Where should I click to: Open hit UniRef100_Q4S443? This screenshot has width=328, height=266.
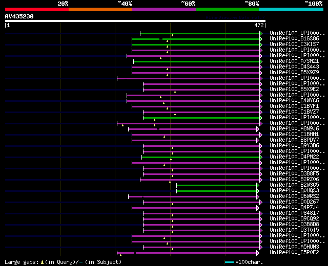(294, 67)
